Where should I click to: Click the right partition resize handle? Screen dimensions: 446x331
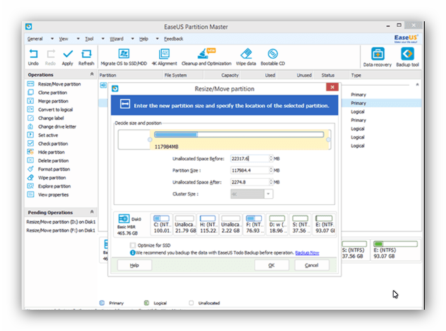328,139
